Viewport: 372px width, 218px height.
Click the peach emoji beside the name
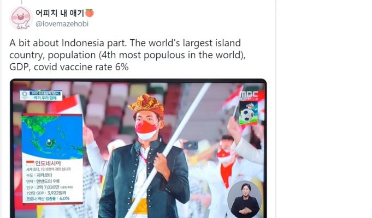tap(90, 13)
